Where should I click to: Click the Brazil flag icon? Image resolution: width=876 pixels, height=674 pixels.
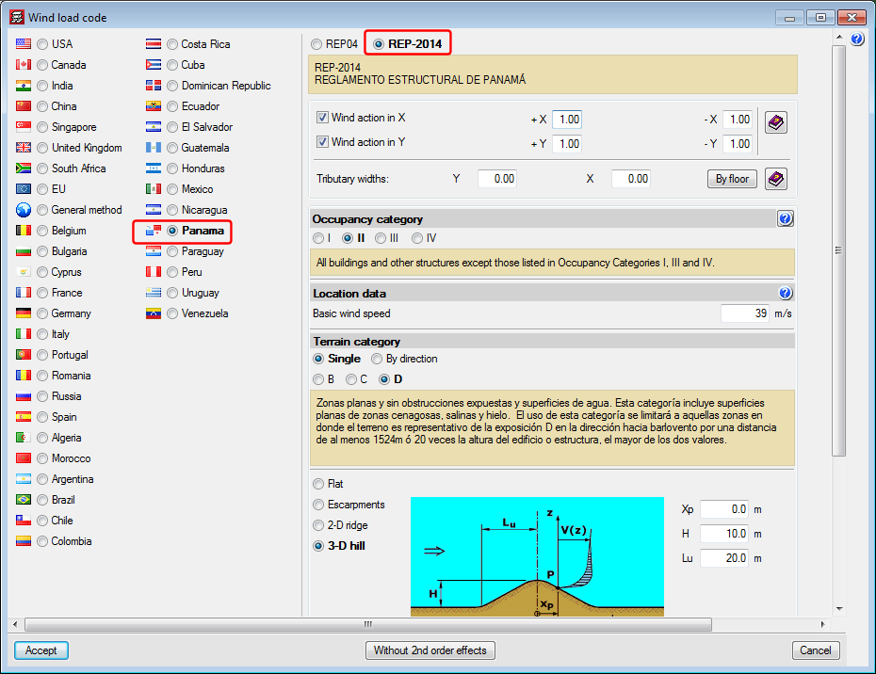pyautogui.click(x=24, y=500)
